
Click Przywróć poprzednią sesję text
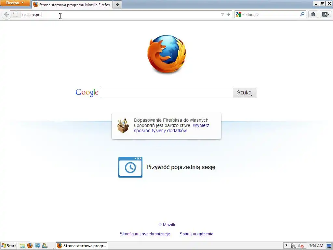181,167
